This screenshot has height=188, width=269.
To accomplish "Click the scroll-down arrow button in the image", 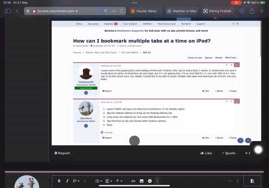I will 248,141.
